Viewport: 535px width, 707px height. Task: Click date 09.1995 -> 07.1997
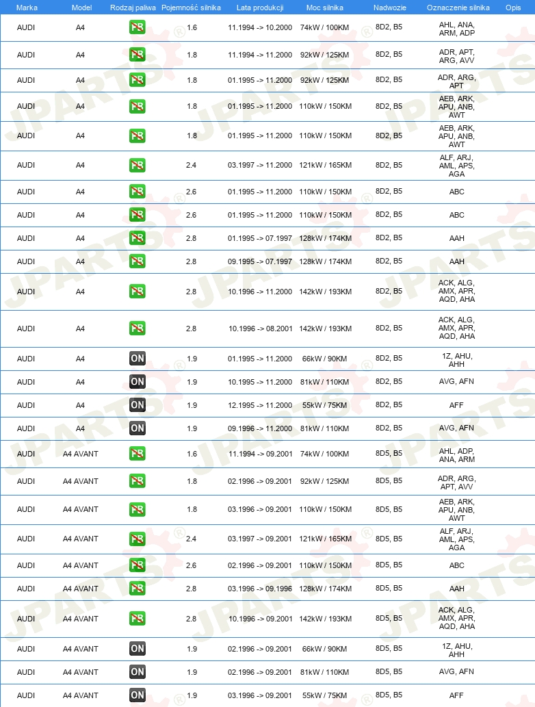point(260,261)
